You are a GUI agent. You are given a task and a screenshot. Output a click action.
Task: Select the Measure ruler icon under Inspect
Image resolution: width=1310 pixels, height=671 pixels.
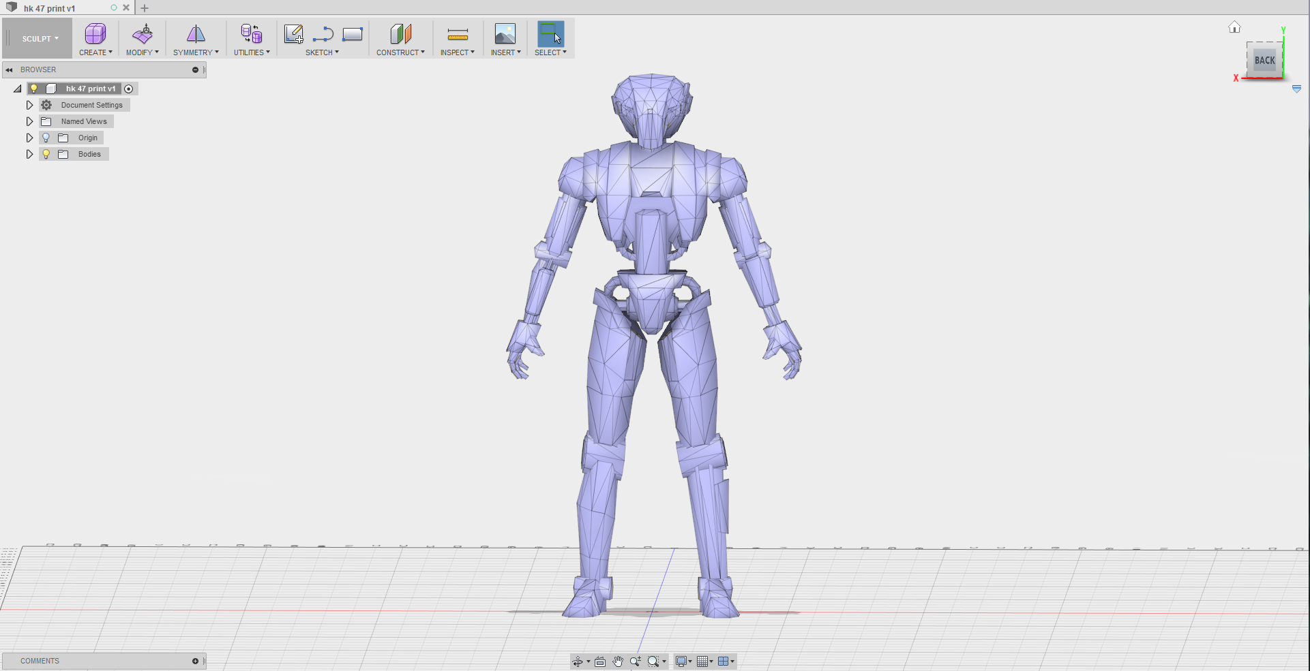(458, 33)
